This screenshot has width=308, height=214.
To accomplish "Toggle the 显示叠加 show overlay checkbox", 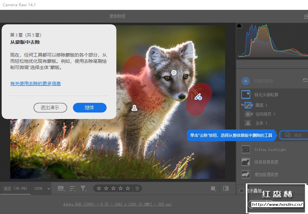I will [242, 191].
